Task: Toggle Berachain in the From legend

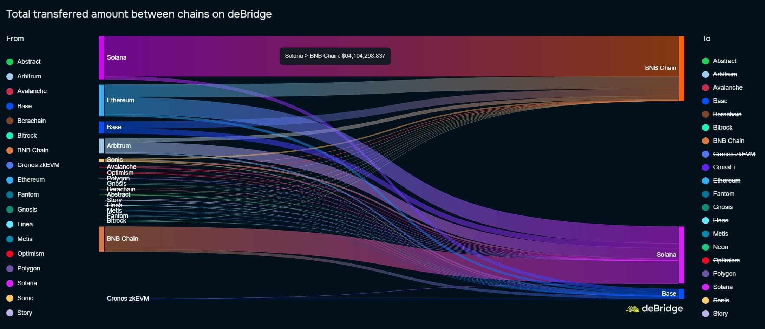Action: click(26, 121)
